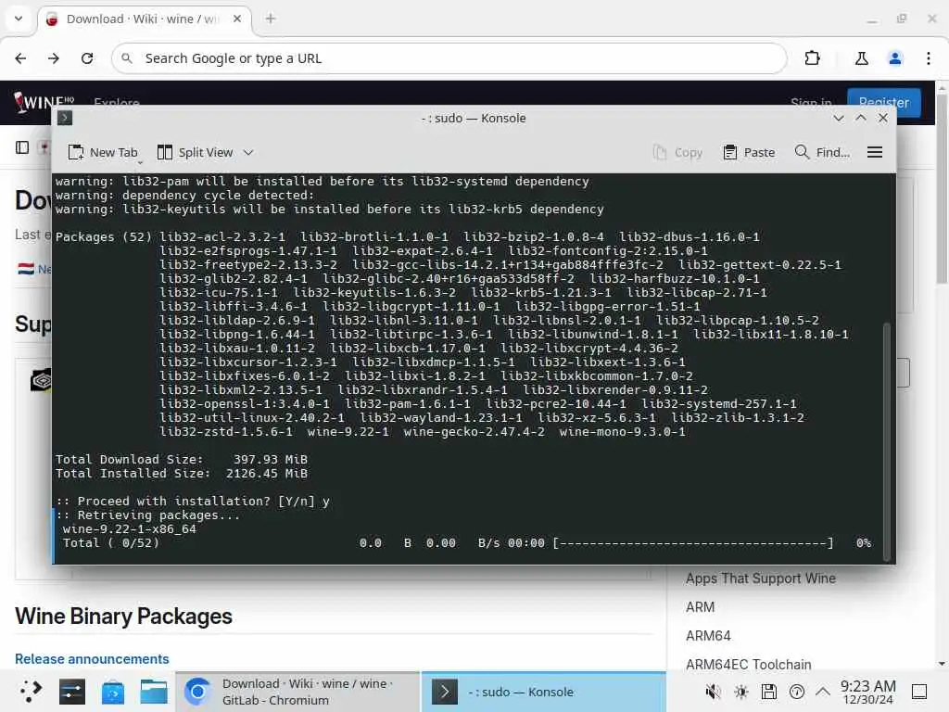Expand the Split View dropdown arrow
Screen dimensions: 949x712
point(248,153)
